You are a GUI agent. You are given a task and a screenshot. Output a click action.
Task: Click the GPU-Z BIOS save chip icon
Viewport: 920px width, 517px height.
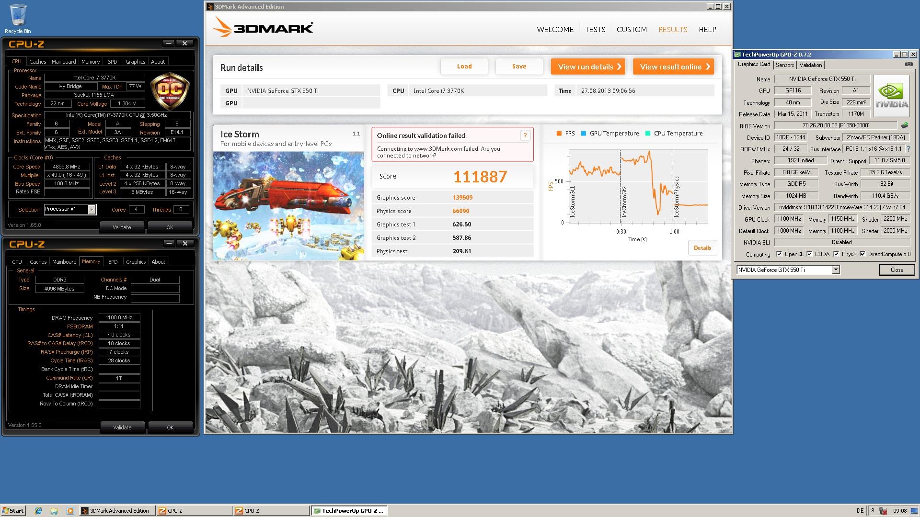[x=904, y=125]
